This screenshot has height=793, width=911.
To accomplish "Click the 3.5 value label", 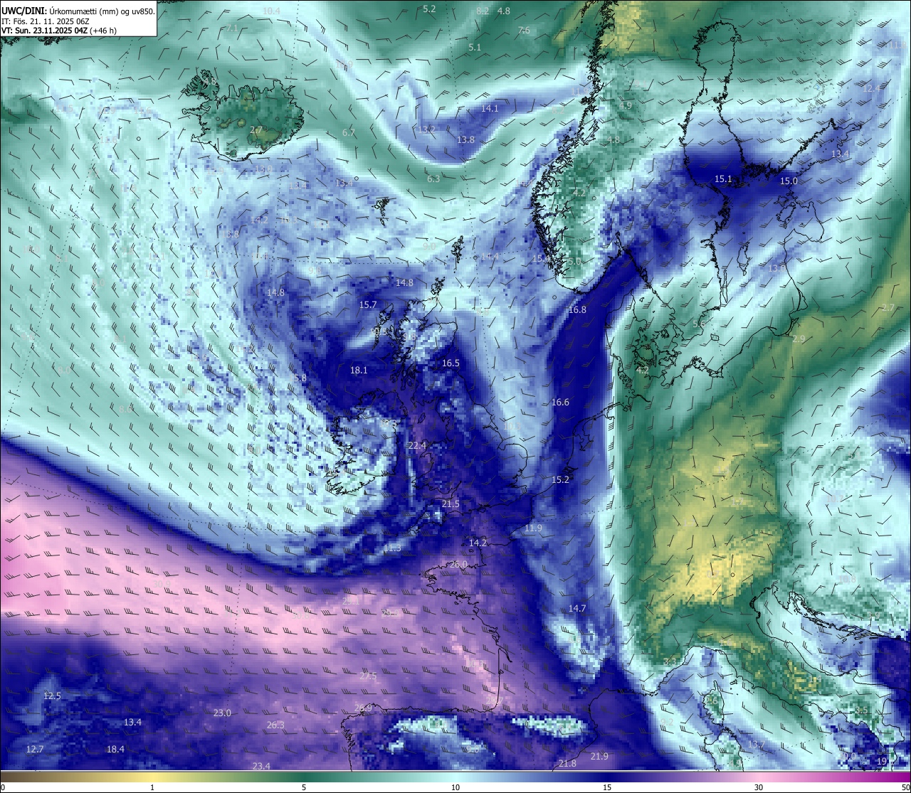I will click(861, 710).
